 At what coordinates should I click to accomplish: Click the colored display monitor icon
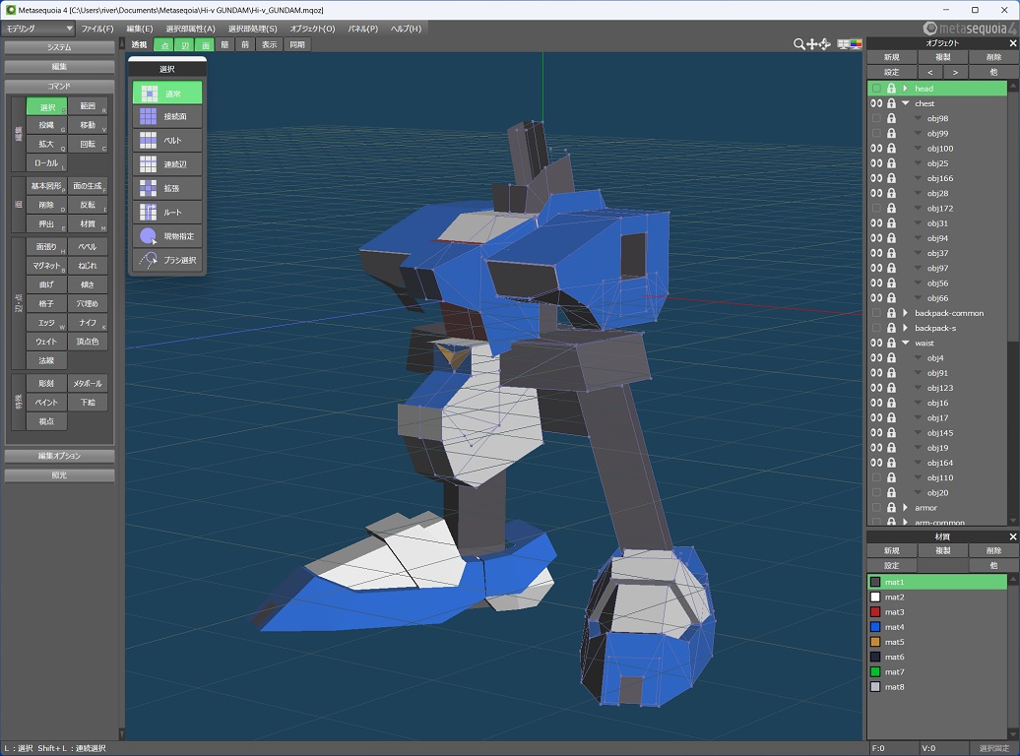pos(856,44)
